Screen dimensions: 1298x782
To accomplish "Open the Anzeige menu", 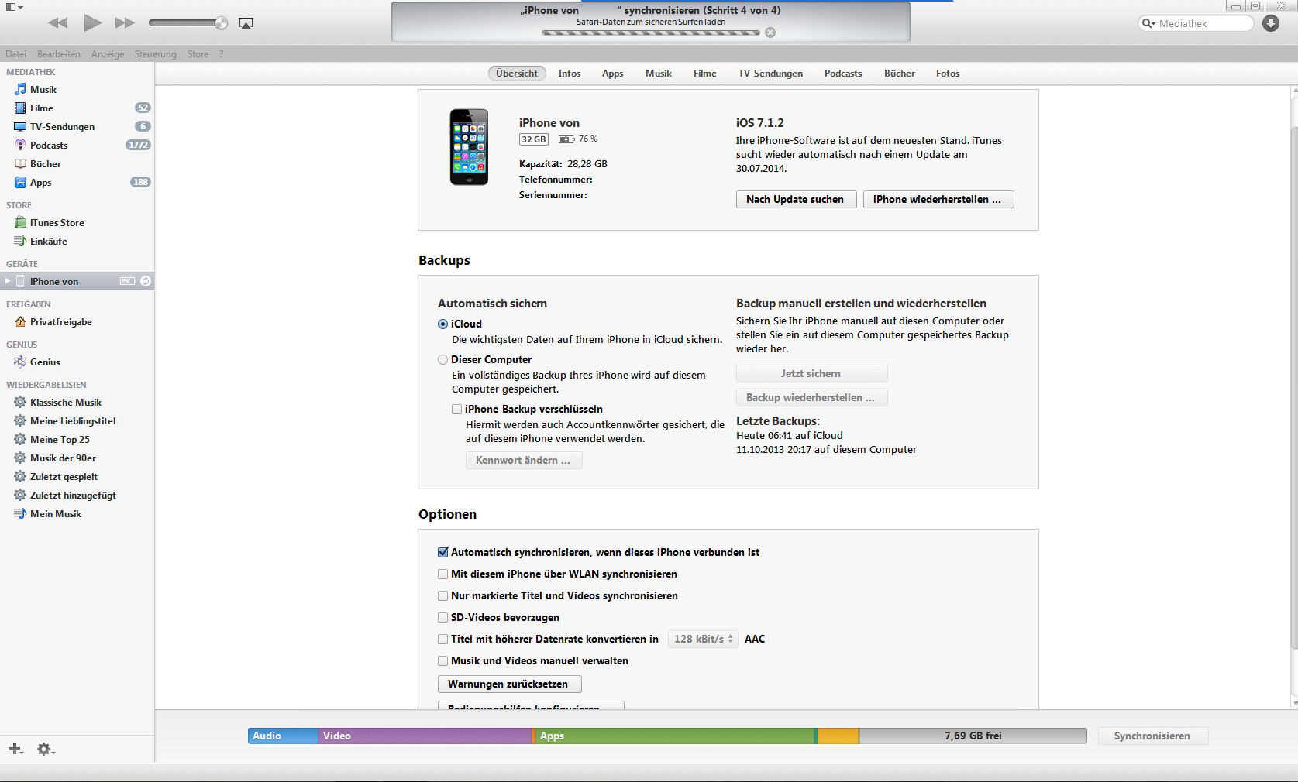I will 108,54.
